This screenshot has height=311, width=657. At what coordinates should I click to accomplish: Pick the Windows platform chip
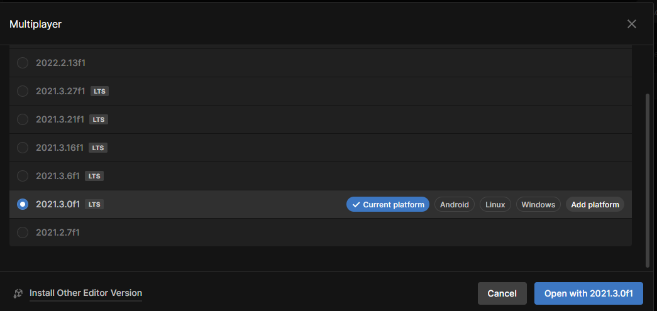(x=538, y=204)
